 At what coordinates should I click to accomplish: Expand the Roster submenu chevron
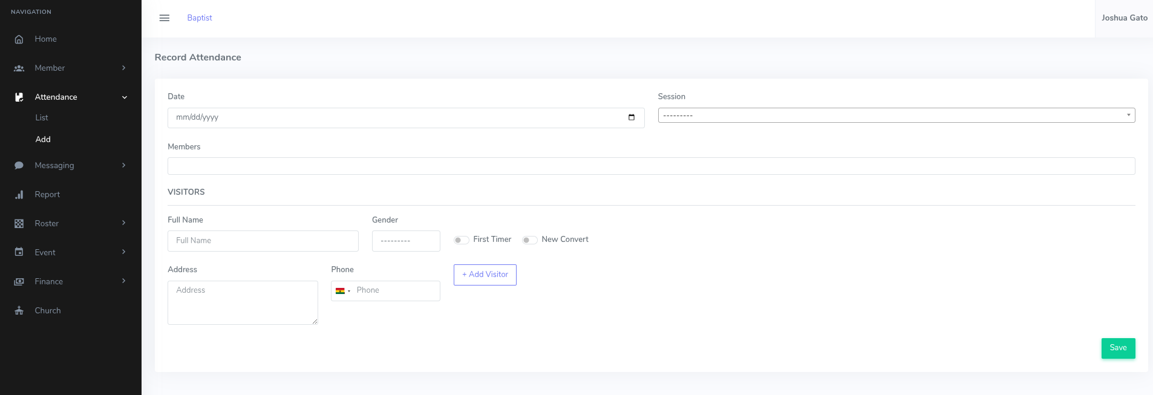pyautogui.click(x=124, y=223)
